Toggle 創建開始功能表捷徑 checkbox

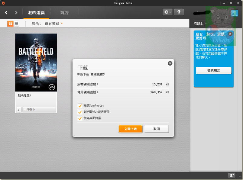point(80,112)
